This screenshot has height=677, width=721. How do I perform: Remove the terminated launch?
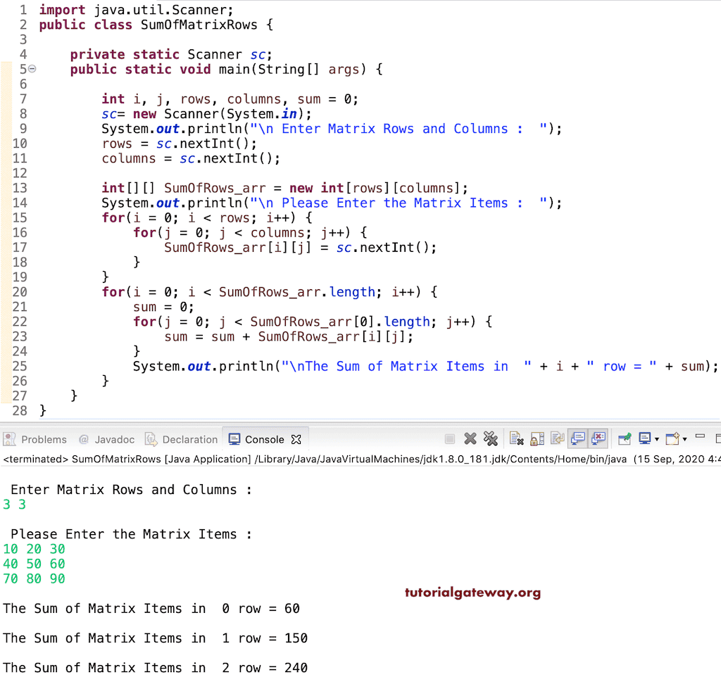point(469,438)
